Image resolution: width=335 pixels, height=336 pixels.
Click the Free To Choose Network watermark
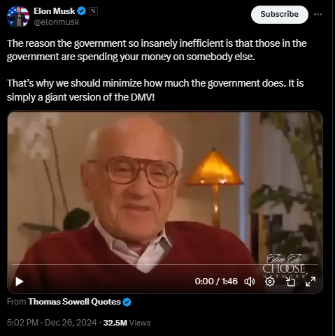pyautogui.click(x=284, y=266)
